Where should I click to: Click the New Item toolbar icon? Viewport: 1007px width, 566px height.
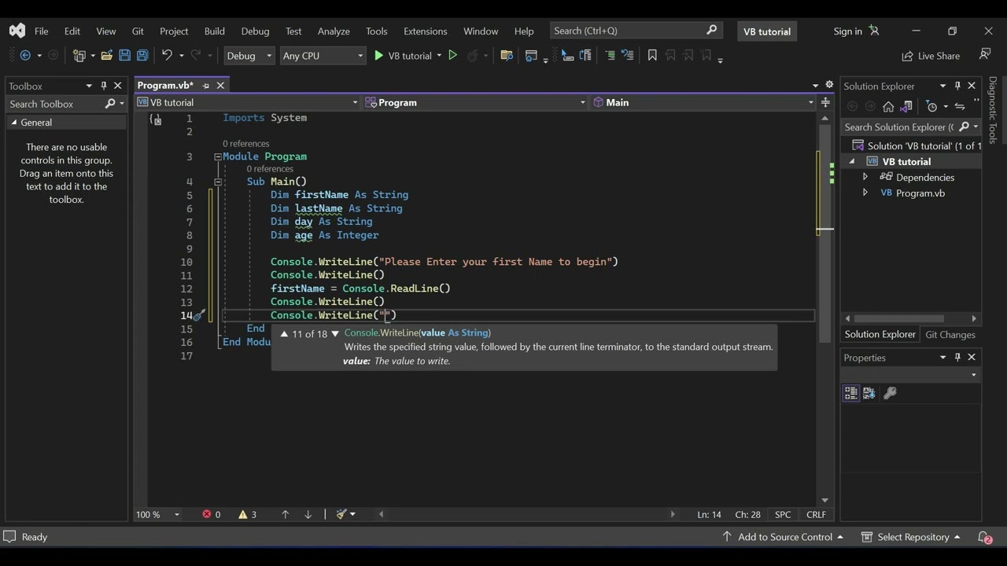point(79,56)
